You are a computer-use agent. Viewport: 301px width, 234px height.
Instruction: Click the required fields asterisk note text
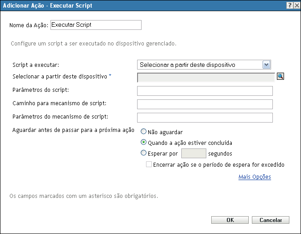[x=84, y=196]
